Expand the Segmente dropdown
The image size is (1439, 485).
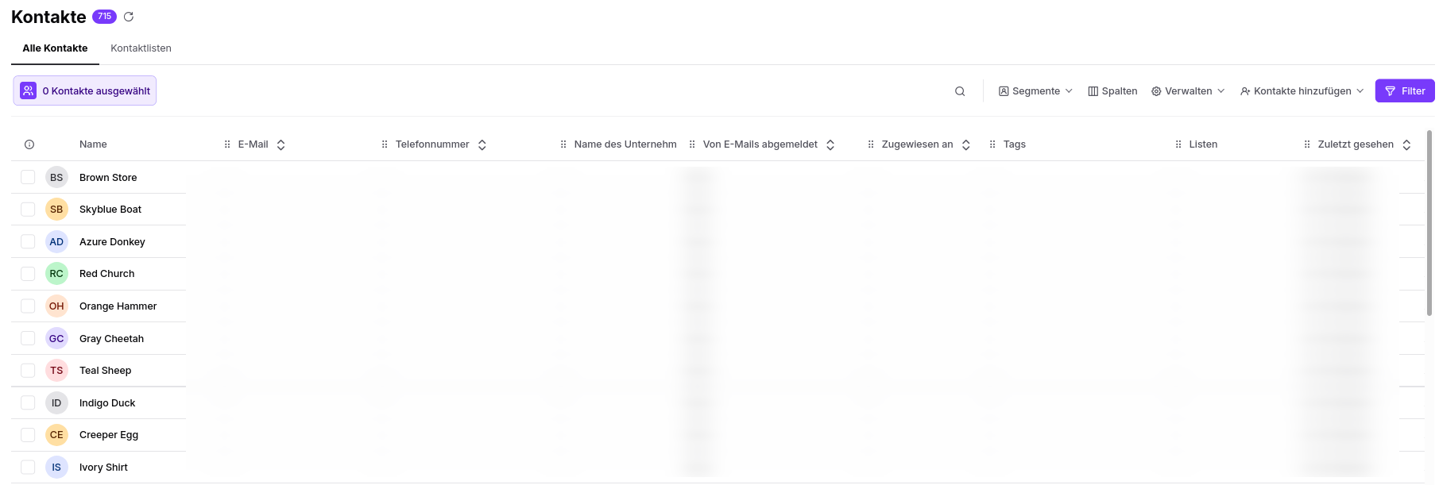tap(1035, 91)
